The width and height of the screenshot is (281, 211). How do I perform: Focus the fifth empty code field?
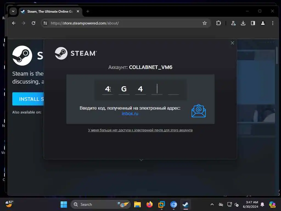[x=173, y=89]
